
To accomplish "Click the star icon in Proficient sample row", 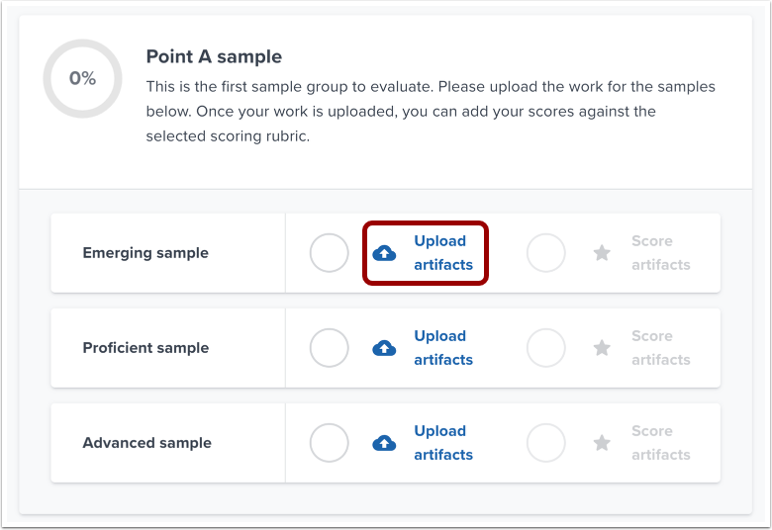I will (602, 348).
